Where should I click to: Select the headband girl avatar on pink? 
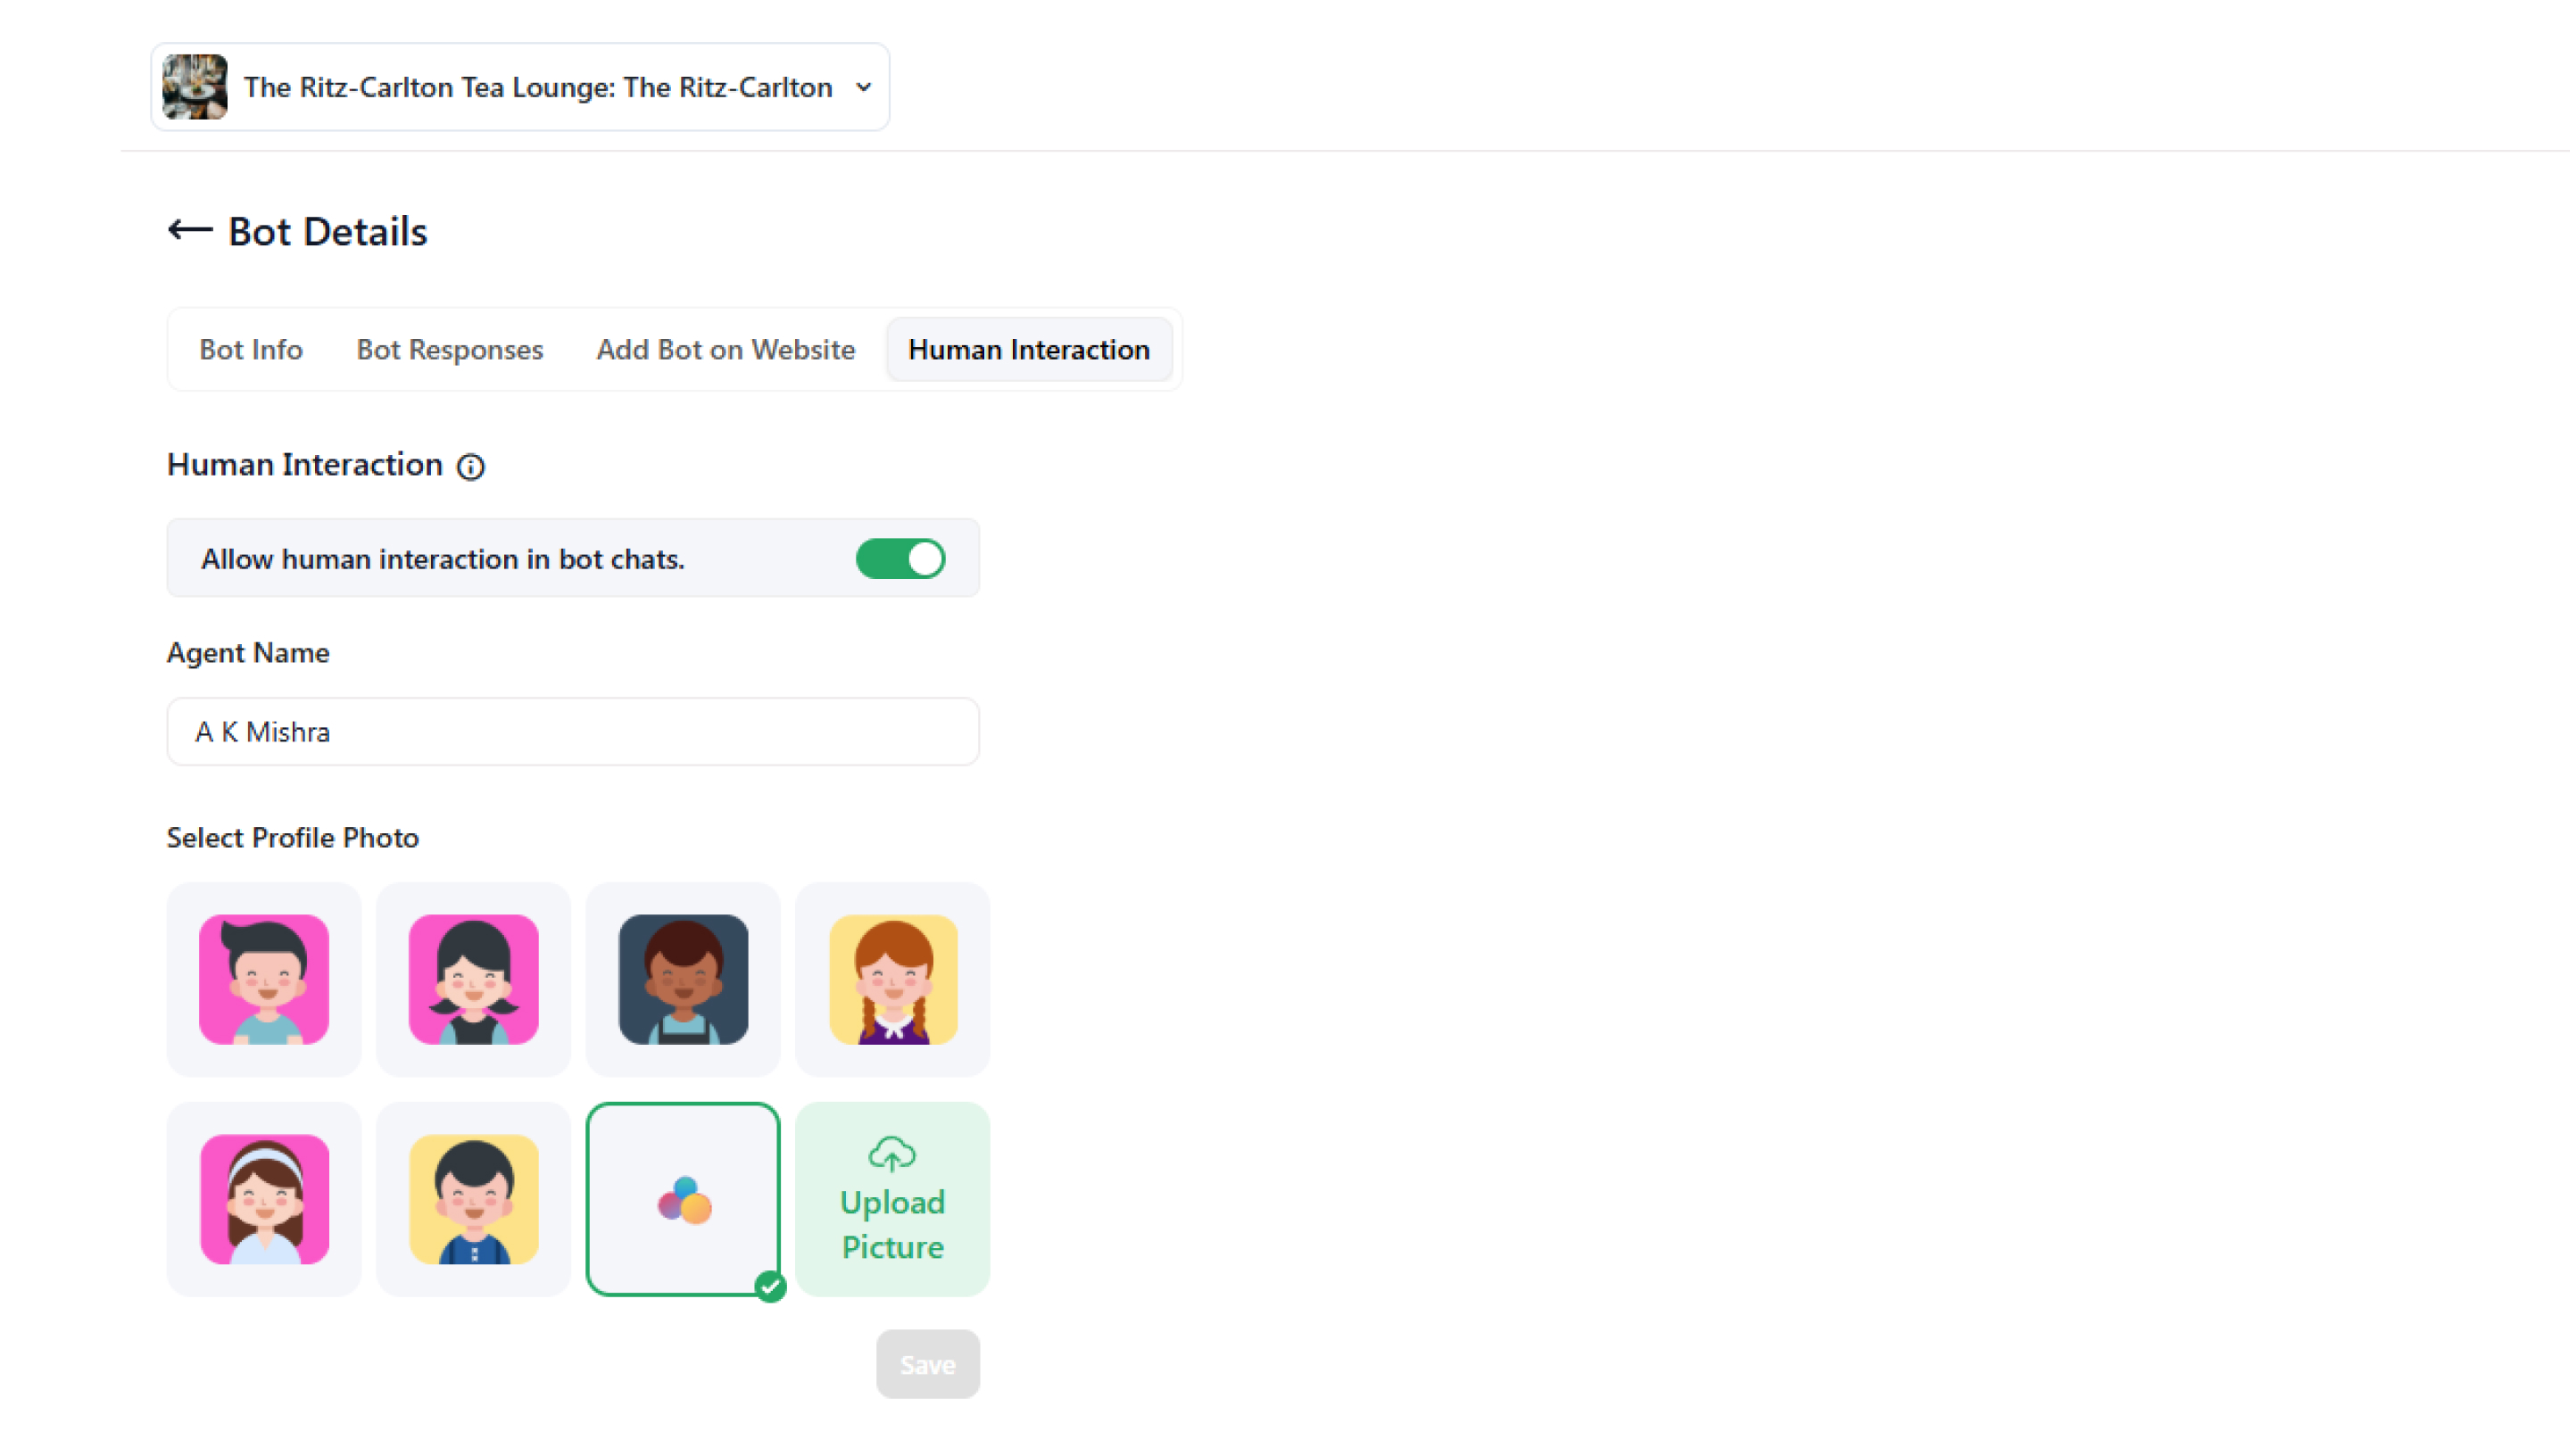point(264,1199)
